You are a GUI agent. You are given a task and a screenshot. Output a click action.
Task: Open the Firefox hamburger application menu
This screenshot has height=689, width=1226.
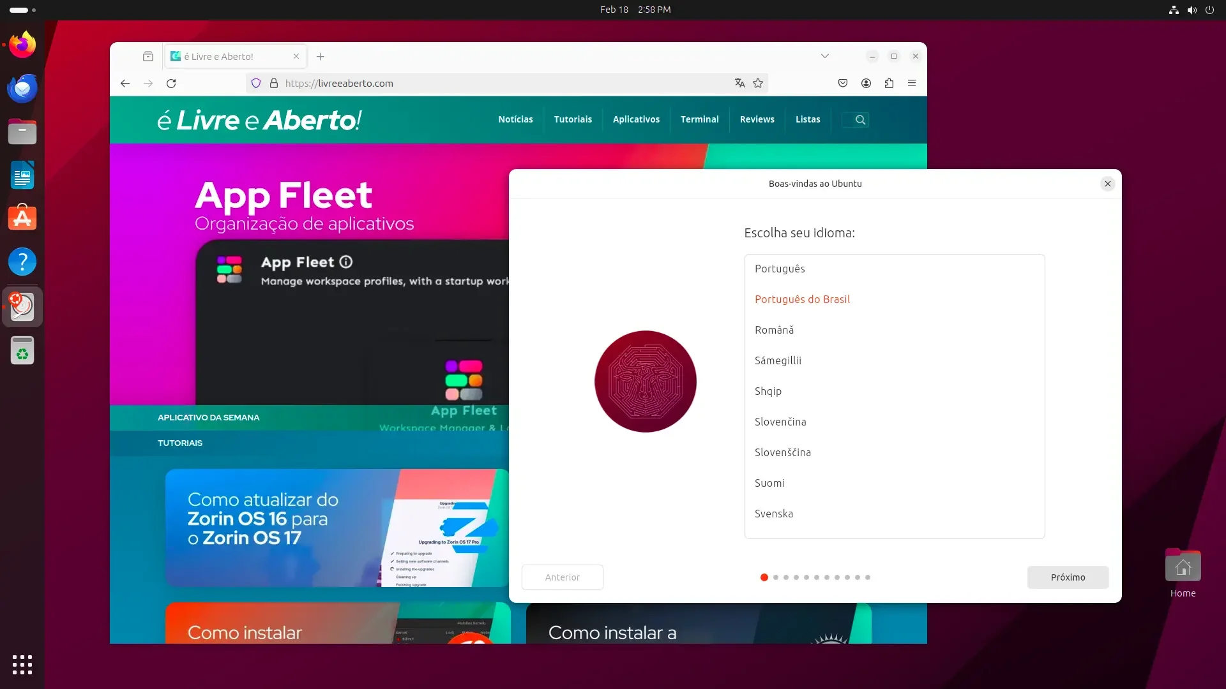click(x=912, y=83)
